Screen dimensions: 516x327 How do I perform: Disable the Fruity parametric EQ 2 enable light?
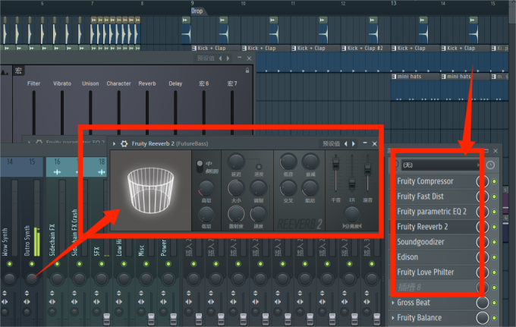pyautogui.click(x=494, y=212)
